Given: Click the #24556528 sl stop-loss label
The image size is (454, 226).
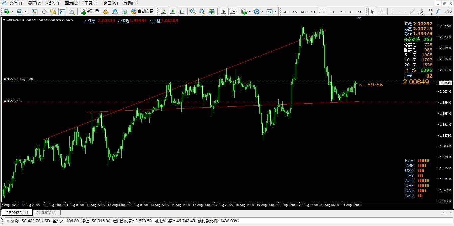Looking at the screenshot, I should pos(13,101).
